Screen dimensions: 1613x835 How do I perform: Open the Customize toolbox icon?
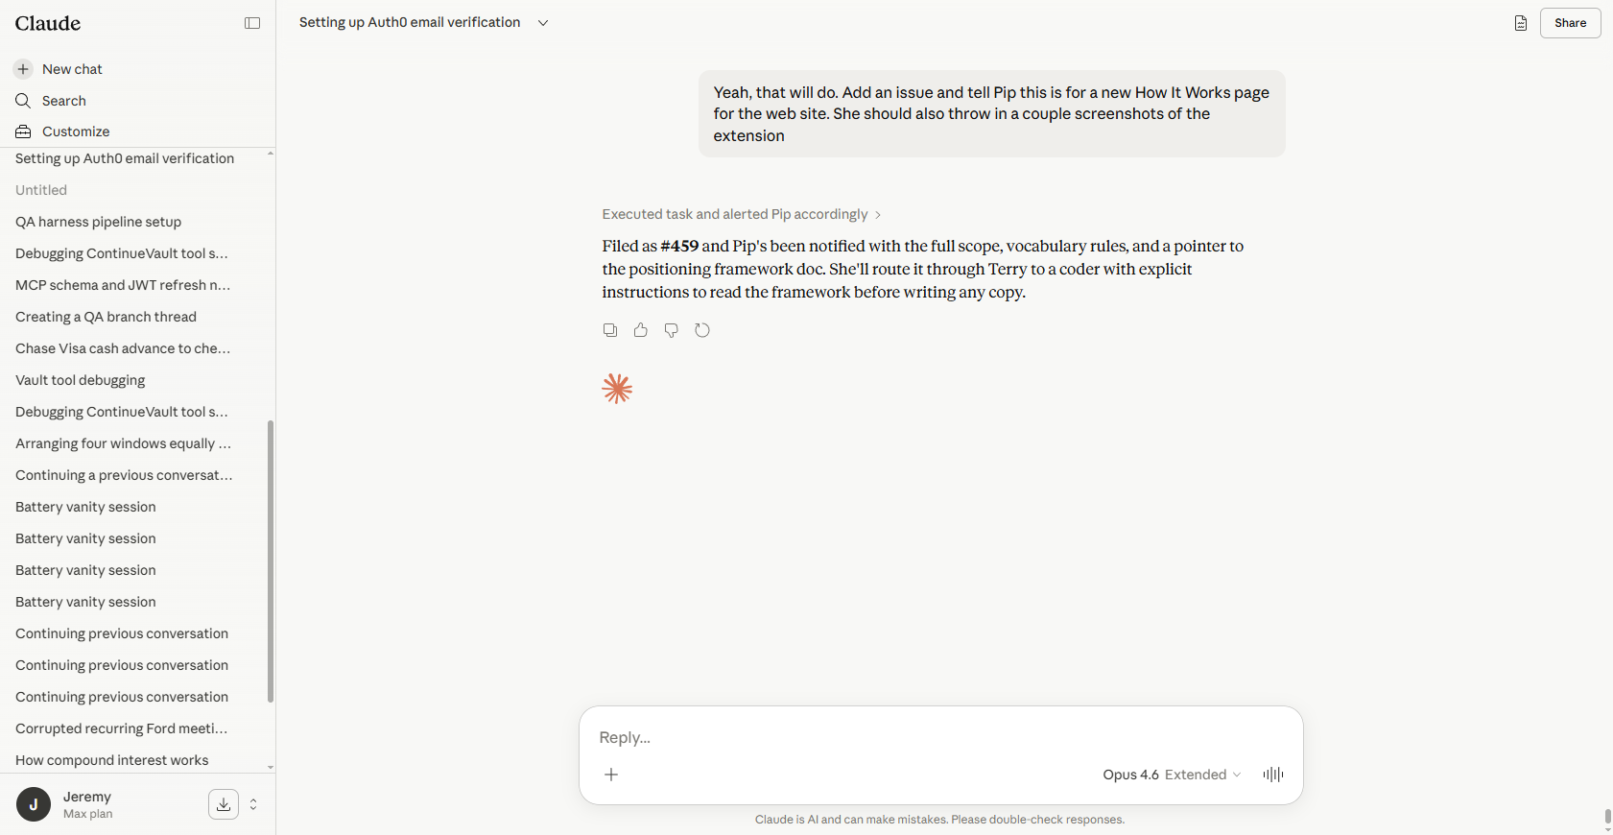(x=23, y=131)
